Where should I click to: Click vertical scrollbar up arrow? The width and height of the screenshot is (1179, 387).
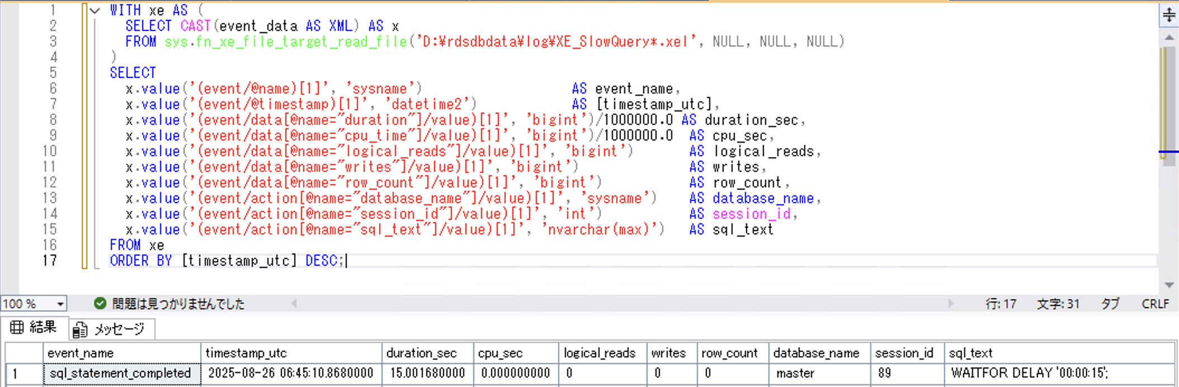point(1169,37)
